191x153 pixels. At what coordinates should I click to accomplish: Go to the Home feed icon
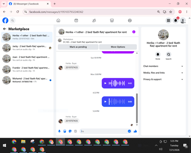click(58, 20)
